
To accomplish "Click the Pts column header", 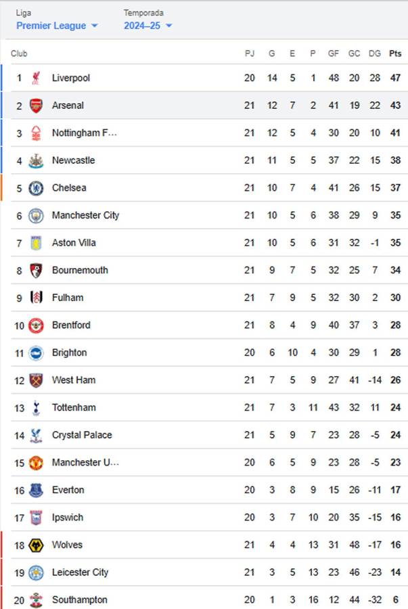I will click(x=394, y=53).
